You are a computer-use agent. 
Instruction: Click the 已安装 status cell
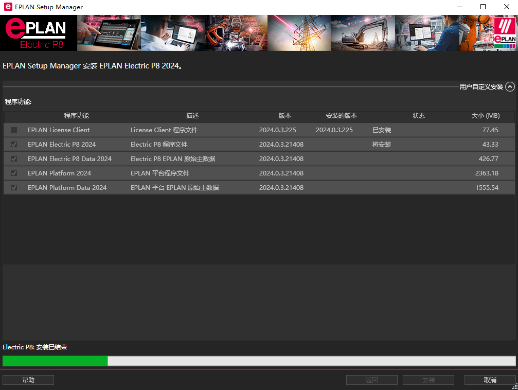(382, 130)
